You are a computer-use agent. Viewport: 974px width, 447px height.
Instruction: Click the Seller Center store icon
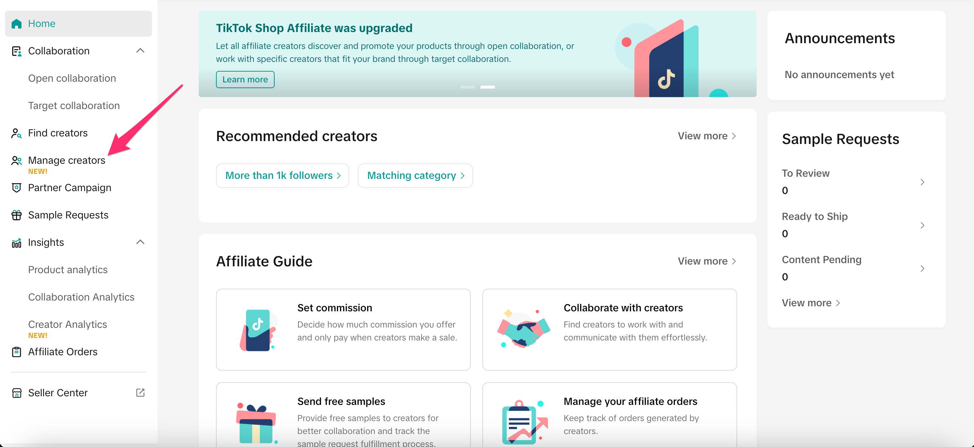point(16,393)
